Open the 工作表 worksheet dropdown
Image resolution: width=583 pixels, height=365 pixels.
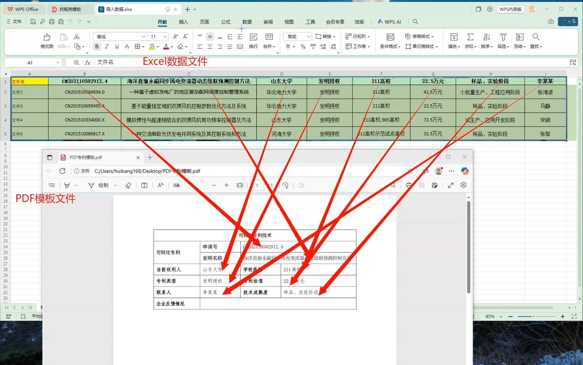358,47
